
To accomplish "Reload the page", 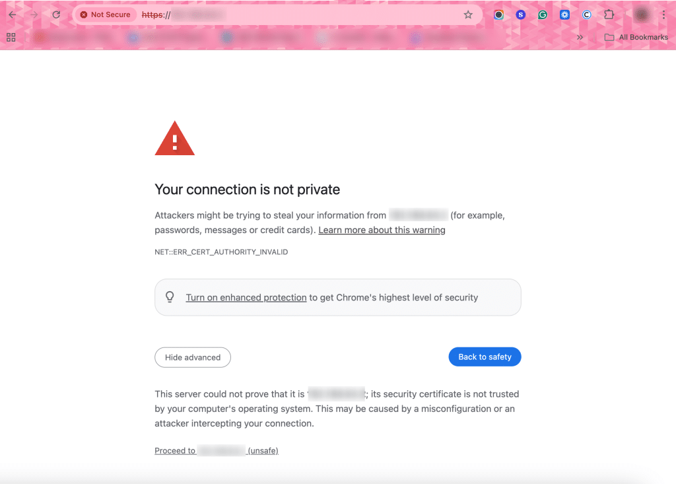I will pos(57,15).
